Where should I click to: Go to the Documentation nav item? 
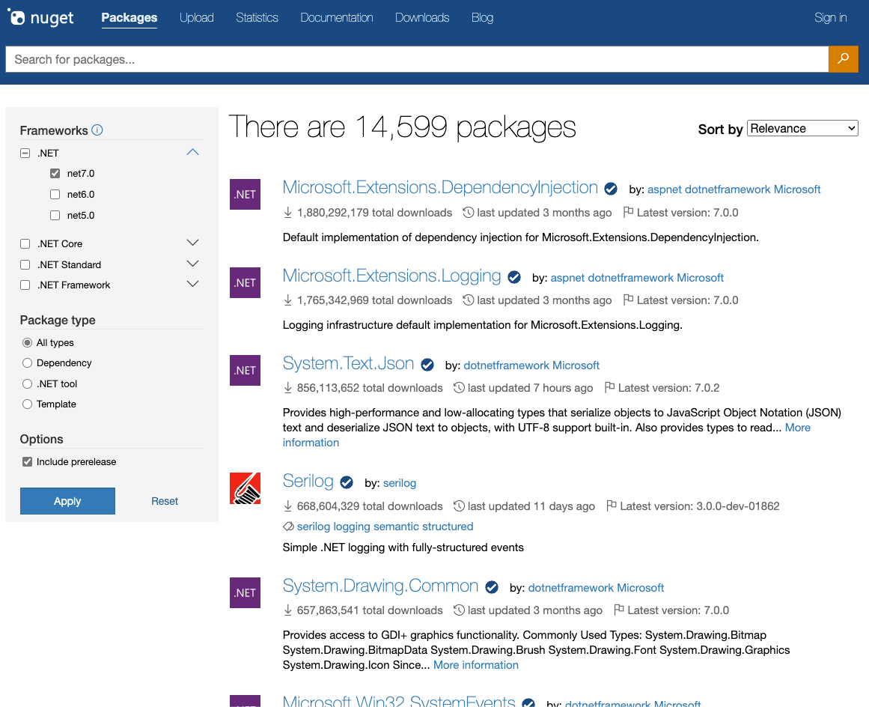coord(336,18)
